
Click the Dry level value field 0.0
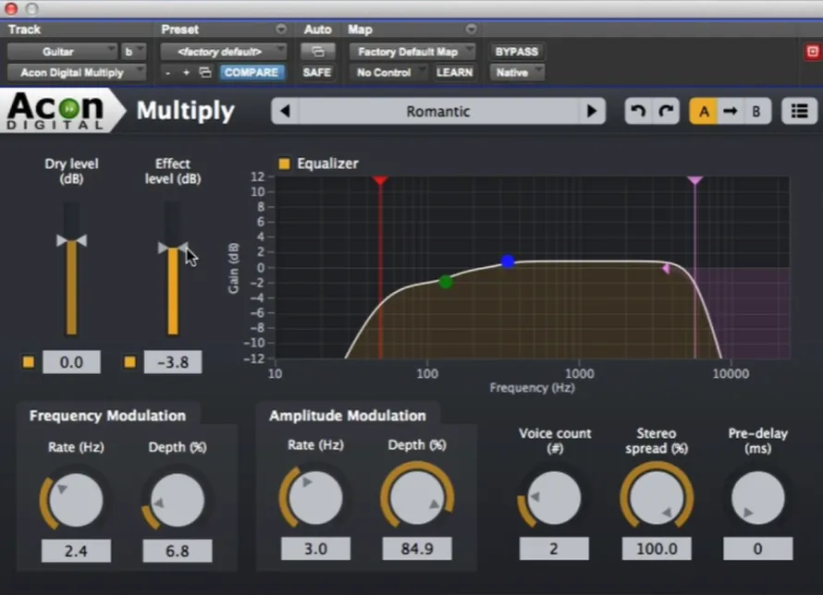[x=71, y=362]
